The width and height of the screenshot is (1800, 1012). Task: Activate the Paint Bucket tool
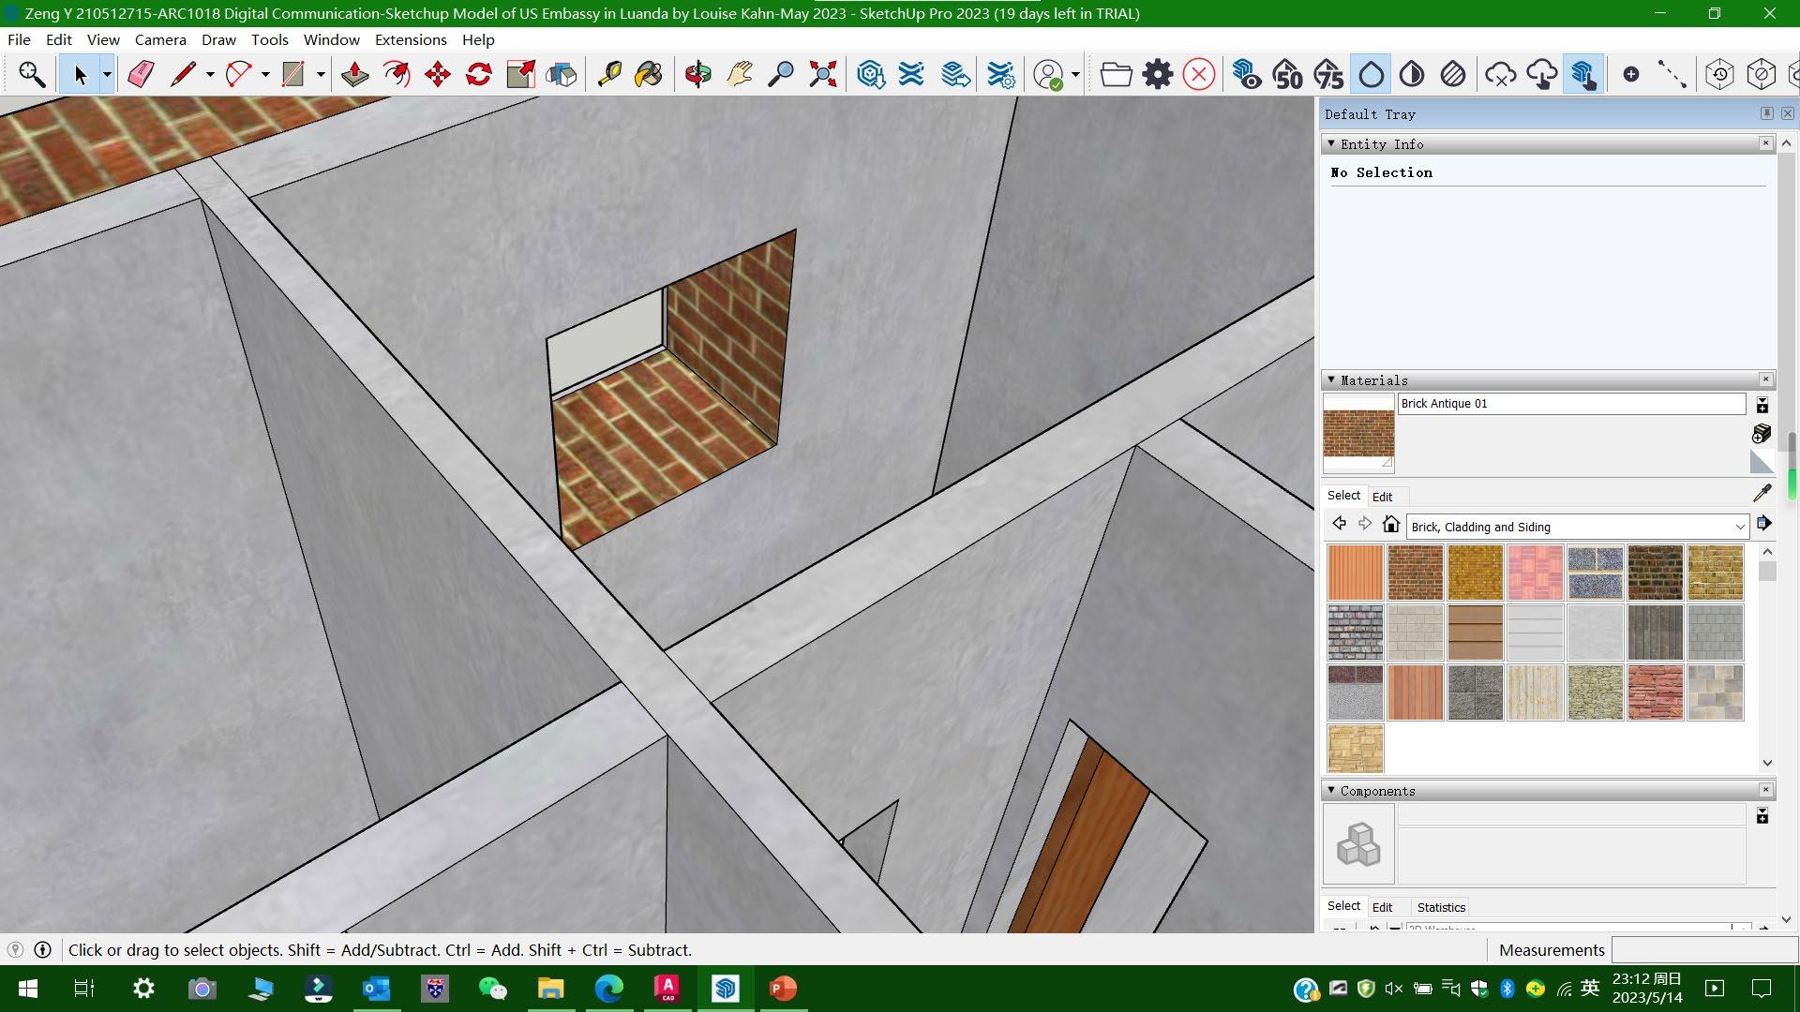648,74
